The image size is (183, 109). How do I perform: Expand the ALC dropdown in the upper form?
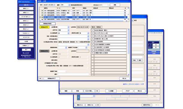tap(68, 33)
